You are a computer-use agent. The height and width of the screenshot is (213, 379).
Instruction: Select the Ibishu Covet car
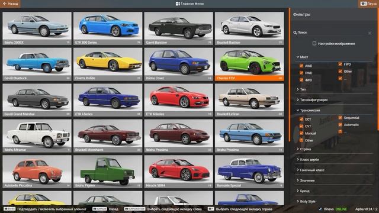[x=178, y=64]
